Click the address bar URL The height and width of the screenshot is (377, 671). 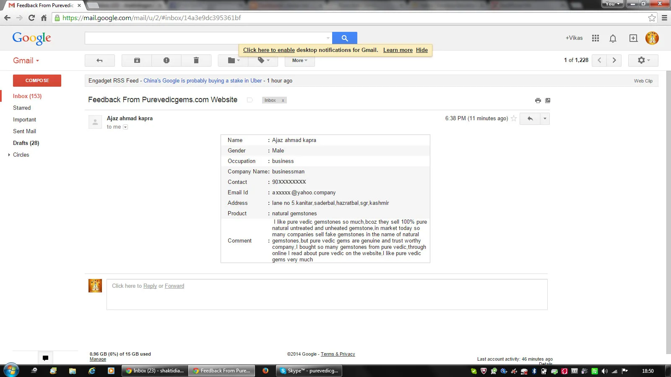[x=152, y=18]
